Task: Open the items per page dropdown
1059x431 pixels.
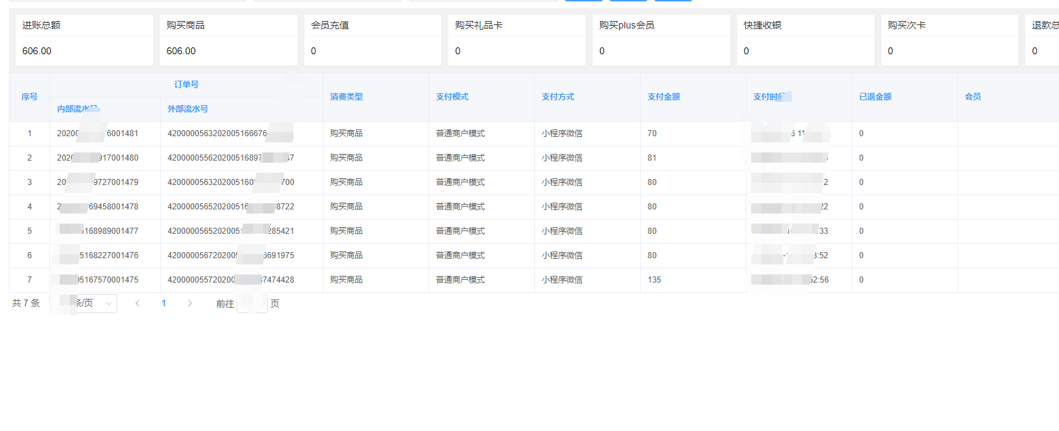Action: tap(92, 304)
